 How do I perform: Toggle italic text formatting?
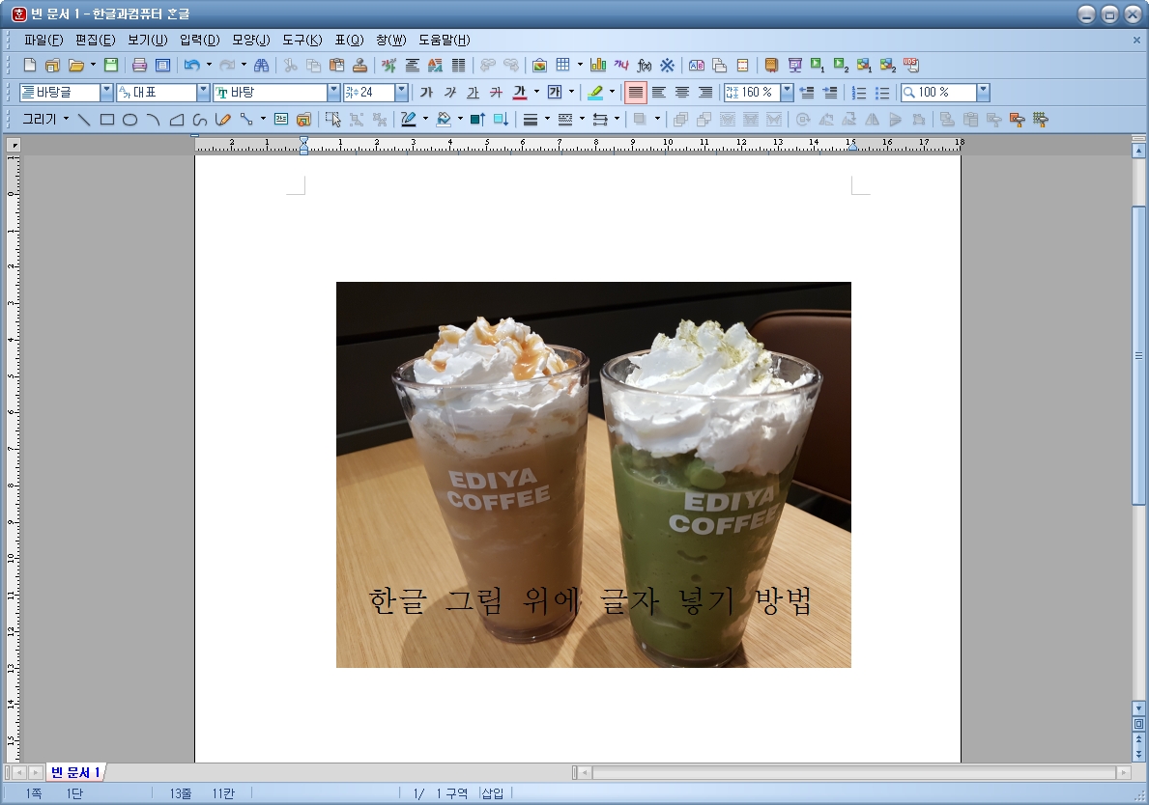(x=450, y=93)
